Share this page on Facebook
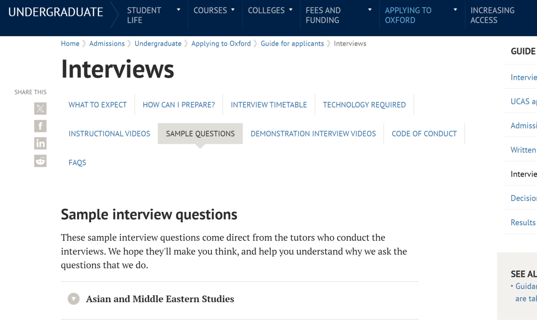The image size is (537, 327). [x=40, y=126]
